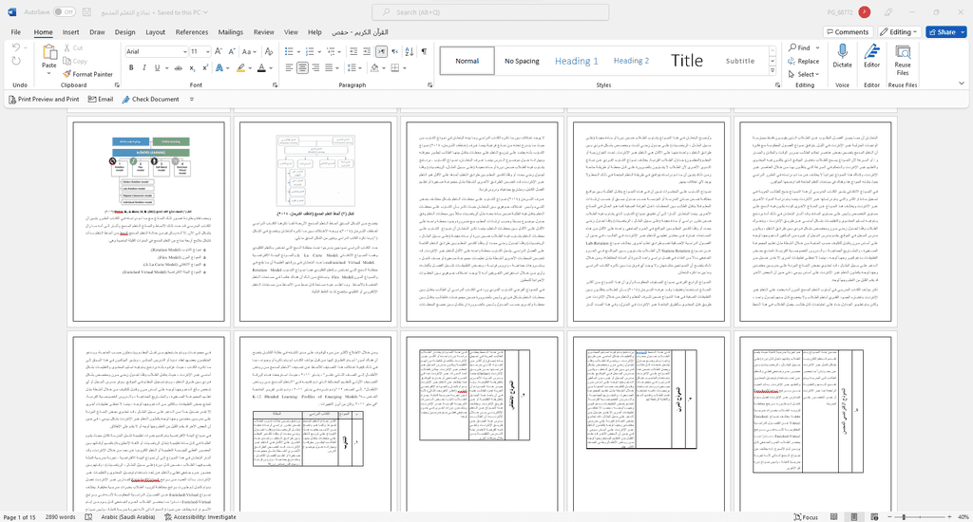Viewport: 973px width, 522px height.
Task: Toggle the AutoSave switch
Action: [x=64, y=12]
